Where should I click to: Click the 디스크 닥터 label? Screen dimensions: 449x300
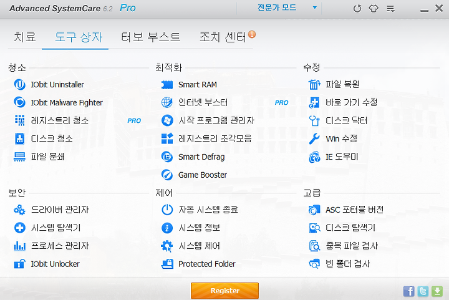pyautogui.click(x=346, y=120)
